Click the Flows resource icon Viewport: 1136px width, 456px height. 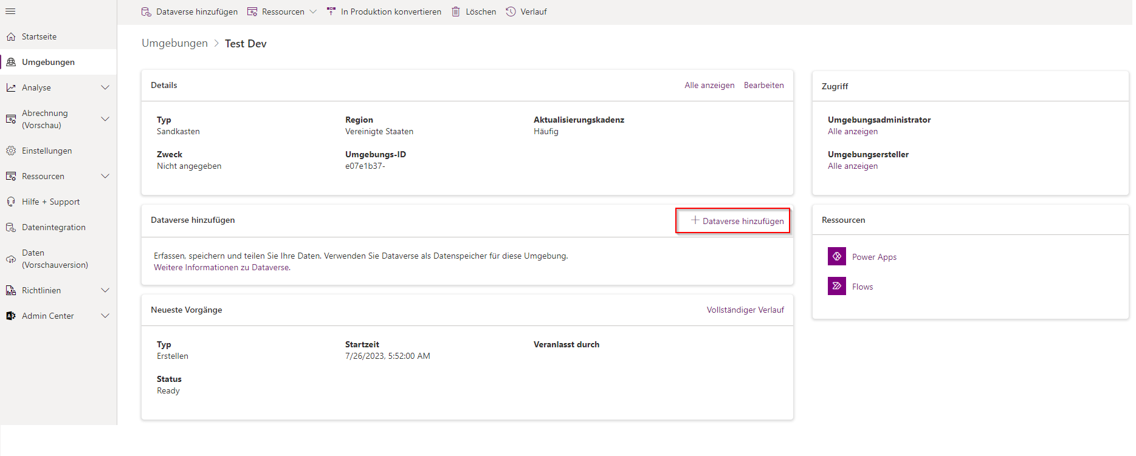[x=836, y=286]
